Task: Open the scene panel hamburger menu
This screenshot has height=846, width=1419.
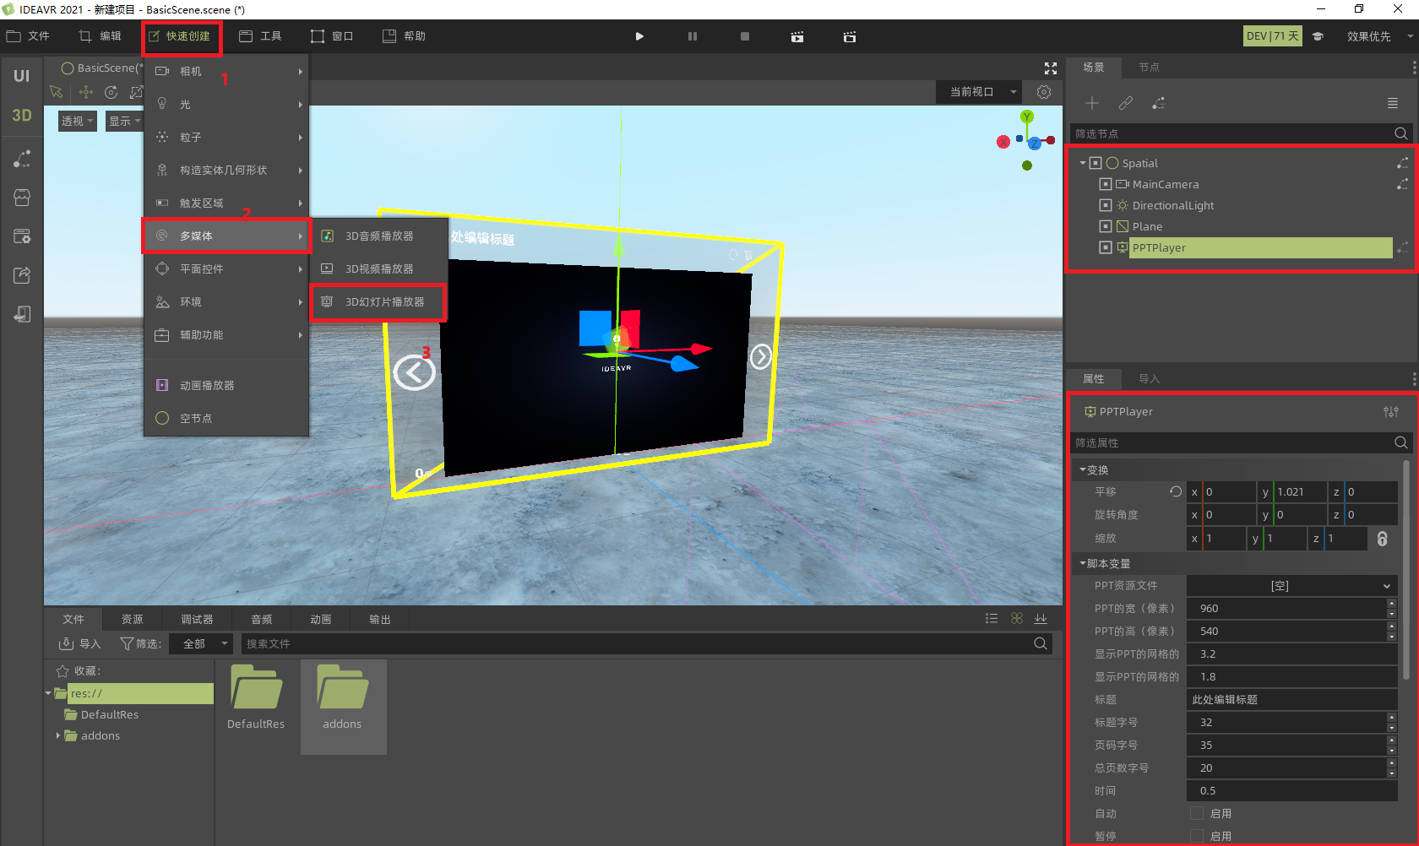Action: (1393, 103)
